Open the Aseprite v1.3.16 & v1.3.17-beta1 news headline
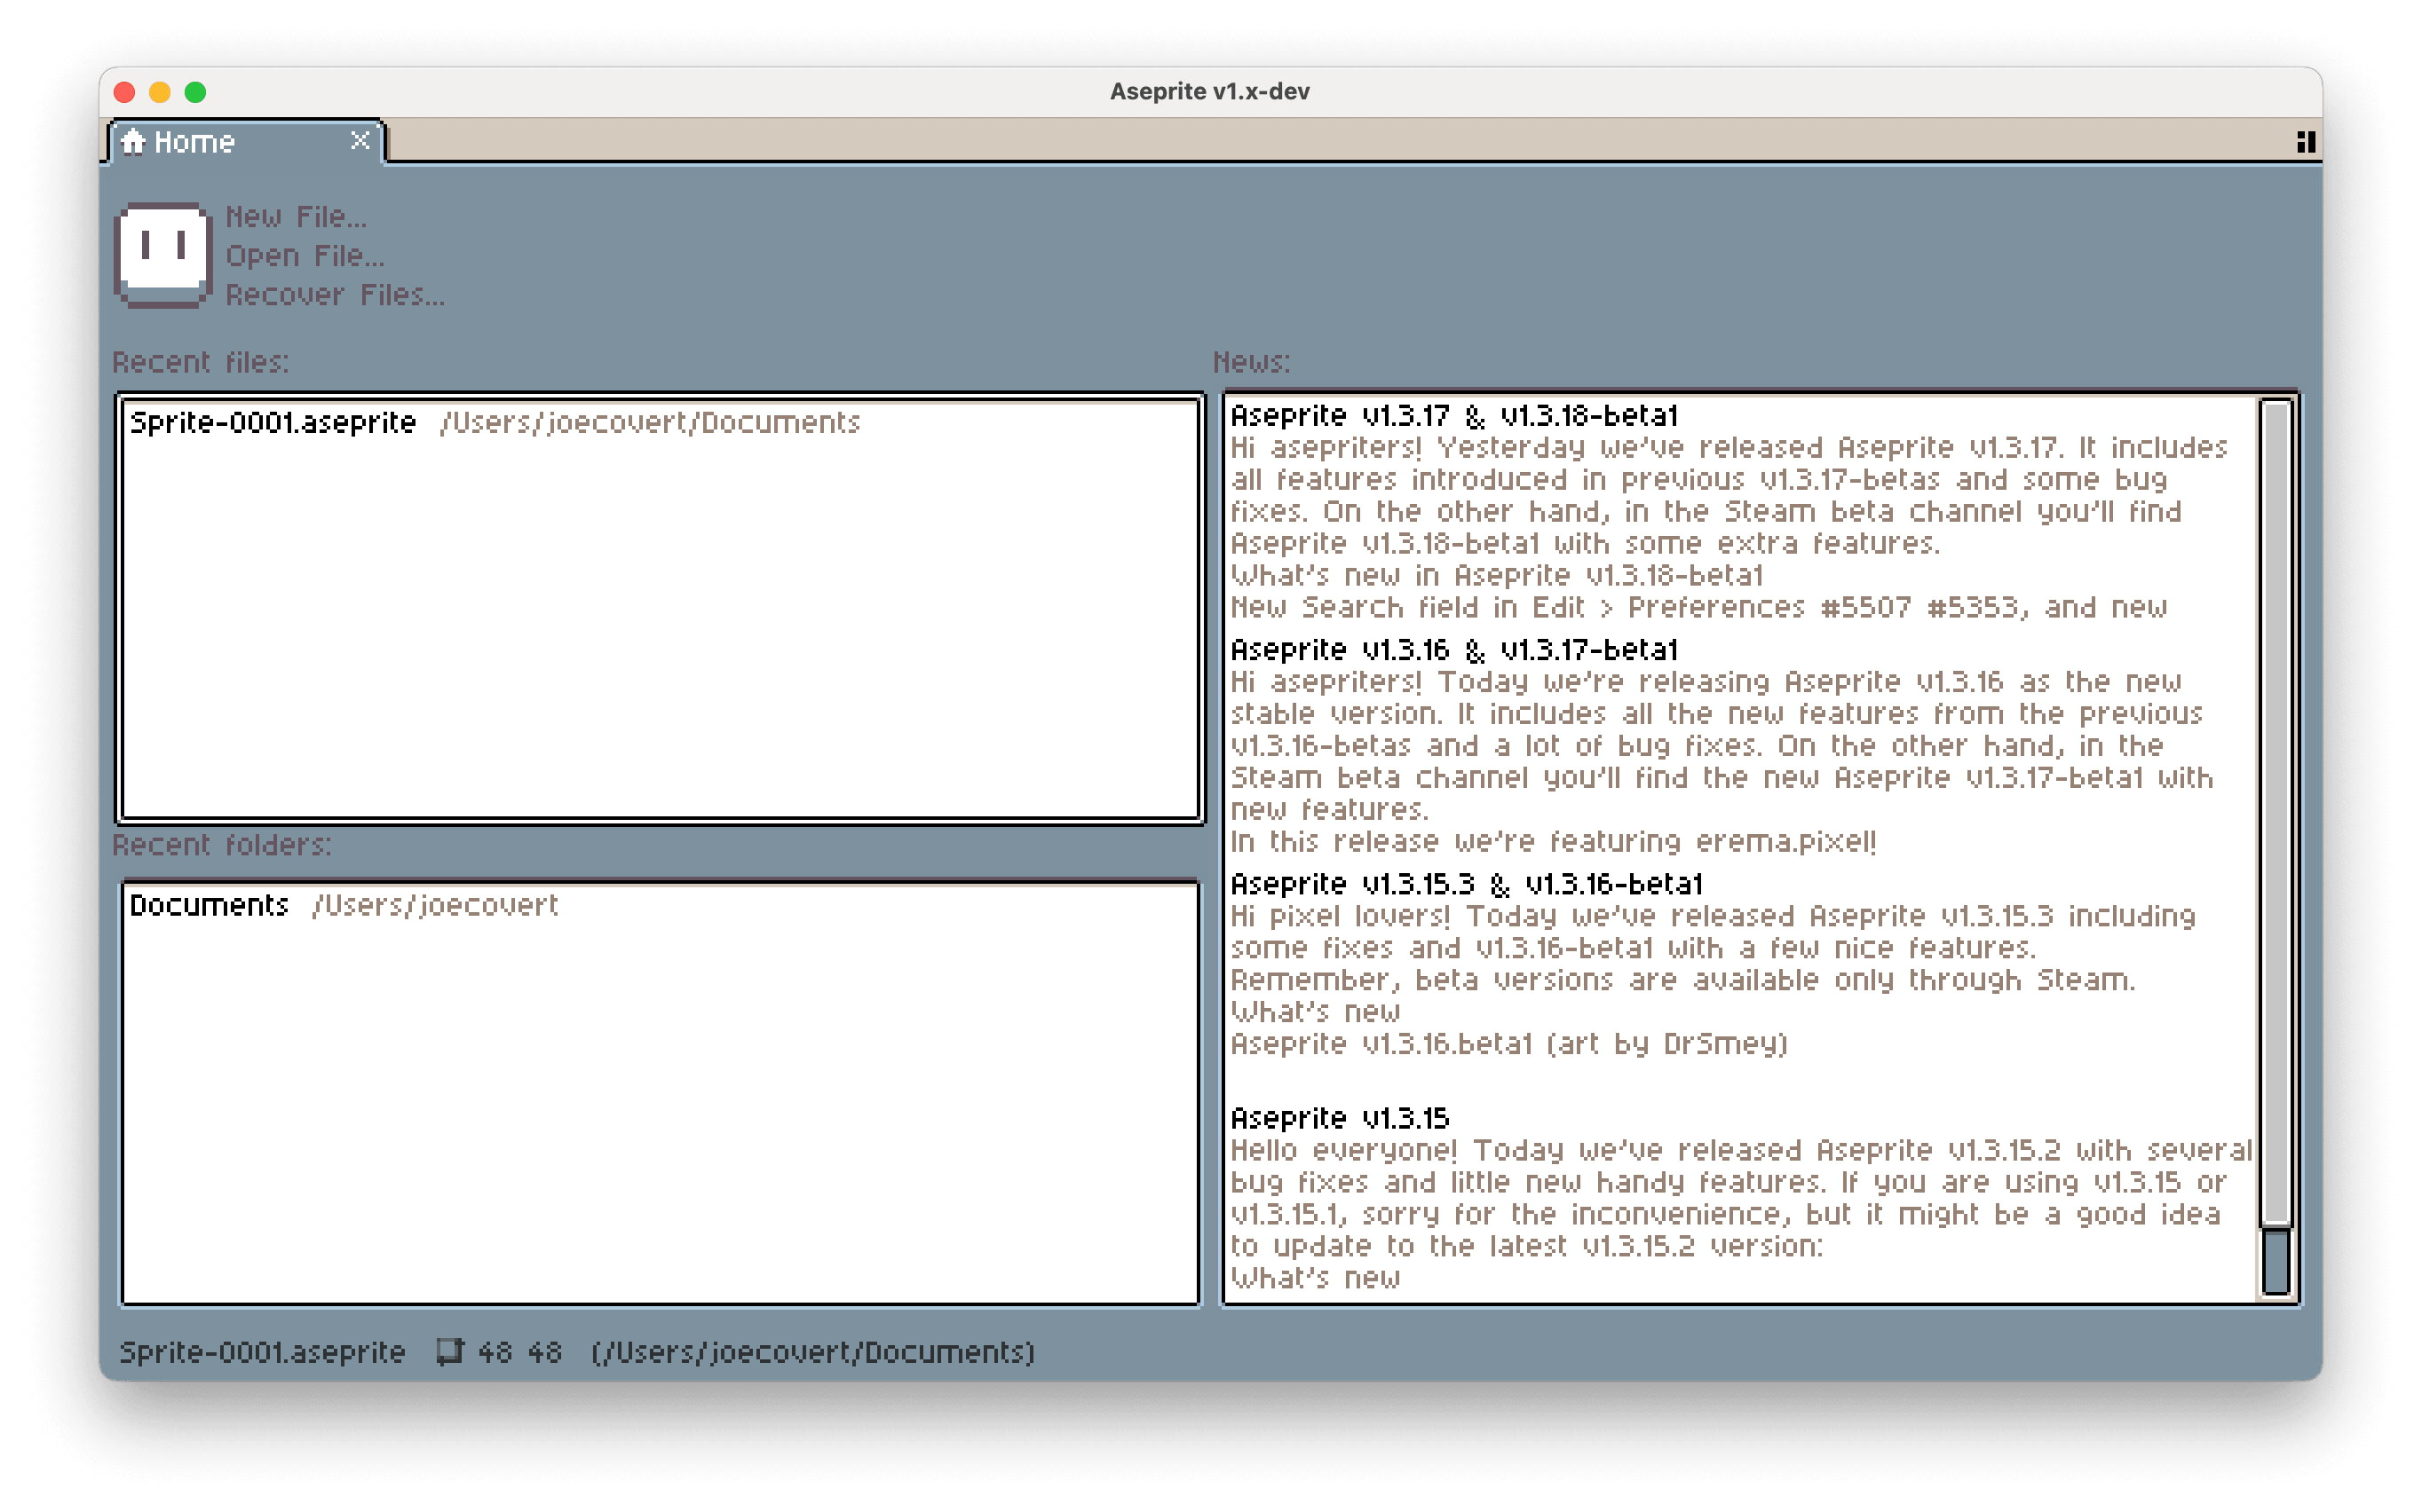The image size is (2422, 1512). point(1453,650)
